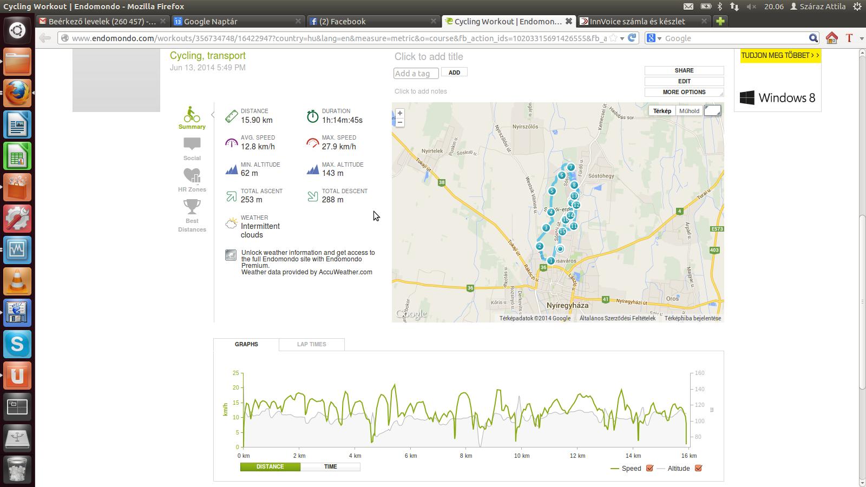Viewport: 866px width, 487px height.
Task: Bookmark this page with star icon
Action: (613, 38)
